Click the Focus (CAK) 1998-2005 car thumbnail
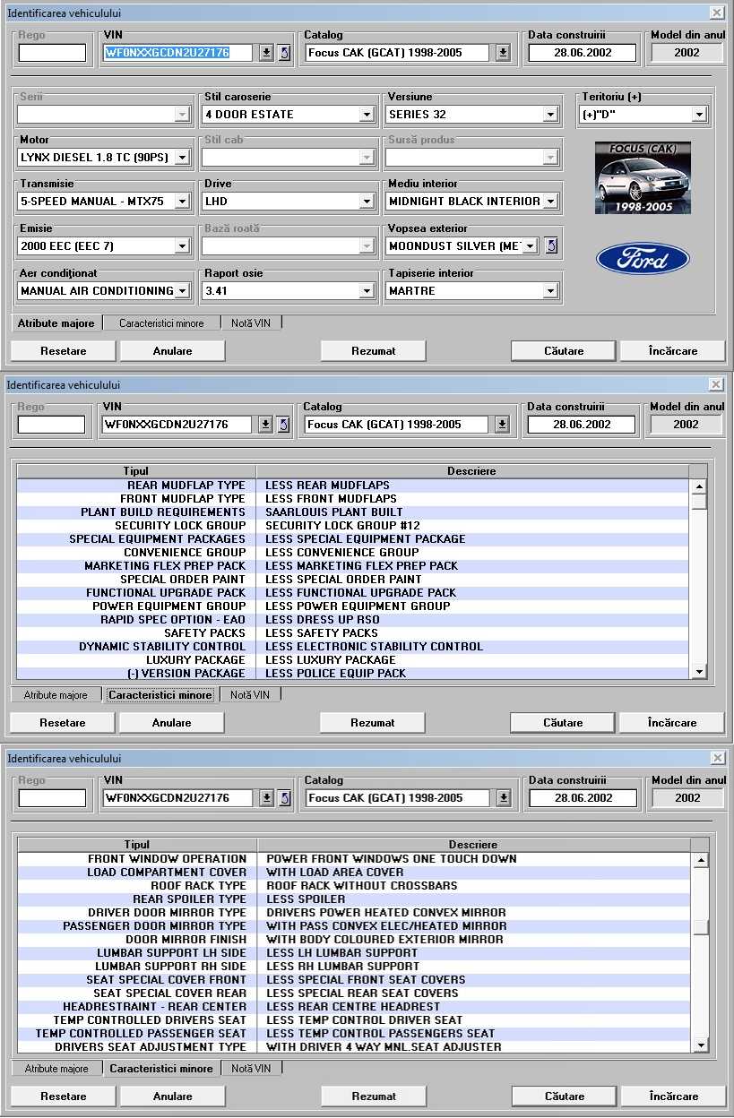734x1118 pixels. (x=643, y=177)
